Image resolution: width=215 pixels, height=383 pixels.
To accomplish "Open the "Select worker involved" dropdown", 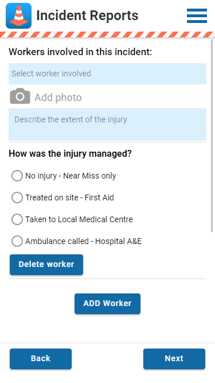I will 108,73.
